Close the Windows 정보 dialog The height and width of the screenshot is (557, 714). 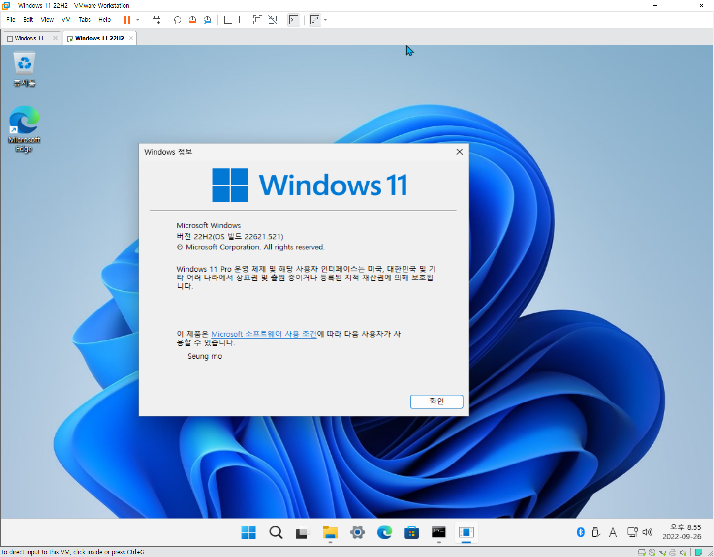460,152
